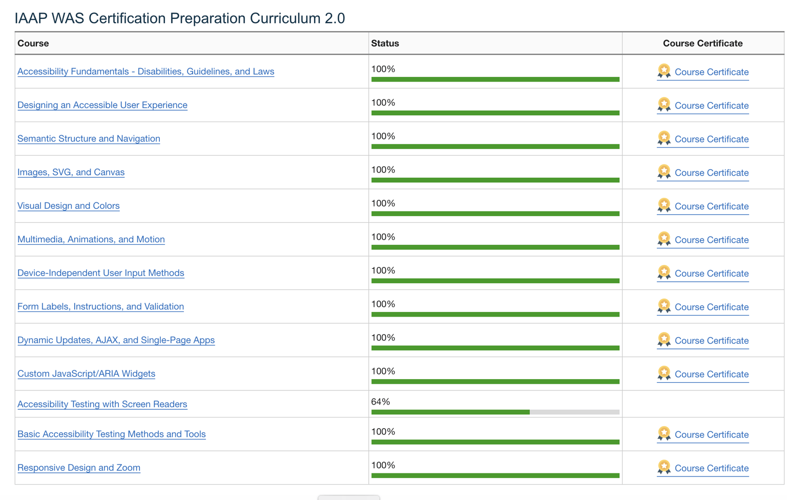Click the 100% status for Basic Accessibility Testing Methods
The width and height of the screenshot is (787, 500).
[x=383, y=431]
